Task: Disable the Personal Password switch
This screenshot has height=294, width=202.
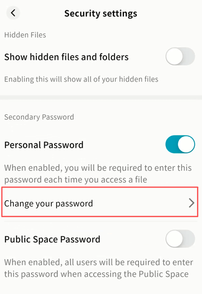Action: pyautogui.click(x=180, y=144)
